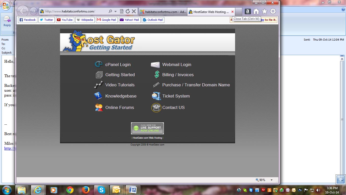The image size is (346, 195).
Task: Open the http link in email signature
Action: point(10,148)
